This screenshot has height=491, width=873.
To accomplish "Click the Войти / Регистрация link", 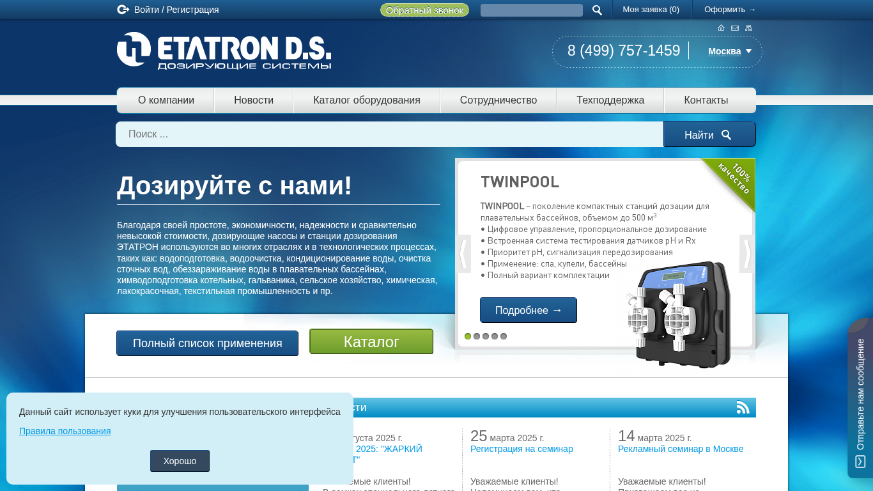I will [176, 10].
